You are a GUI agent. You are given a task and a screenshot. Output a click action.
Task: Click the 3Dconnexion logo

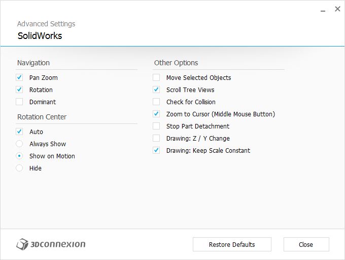pos(51,244)
